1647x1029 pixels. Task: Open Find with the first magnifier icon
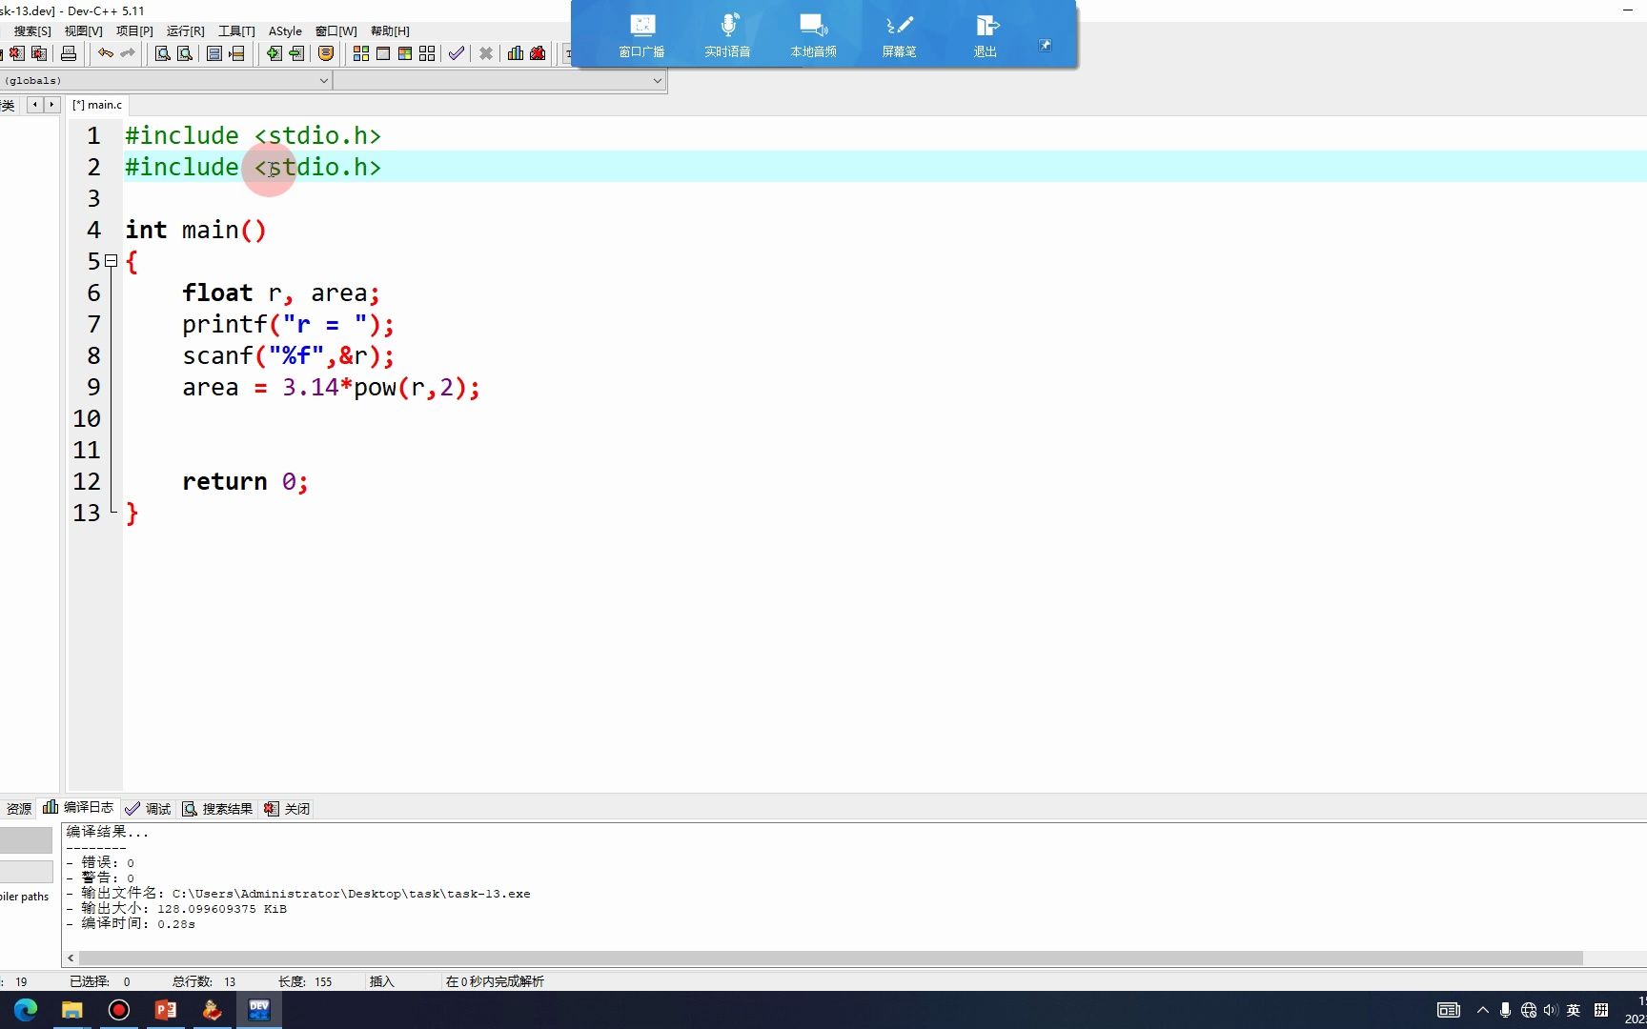(163, 53)
